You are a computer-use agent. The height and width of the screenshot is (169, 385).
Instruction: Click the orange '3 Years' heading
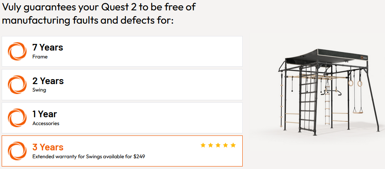point(48,147)
